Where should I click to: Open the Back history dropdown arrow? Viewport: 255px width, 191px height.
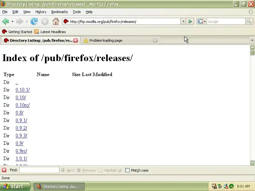(12, 21)
